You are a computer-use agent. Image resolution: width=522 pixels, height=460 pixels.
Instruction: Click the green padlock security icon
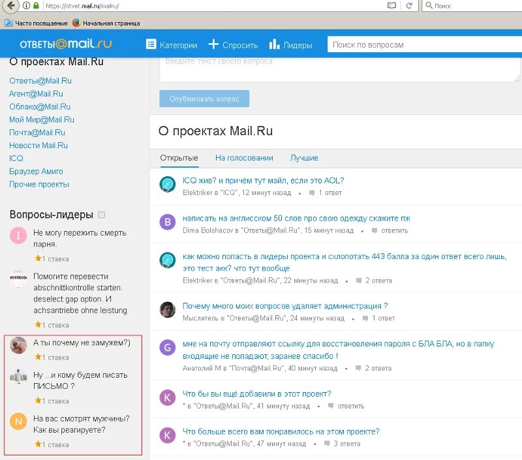point(37,5)
